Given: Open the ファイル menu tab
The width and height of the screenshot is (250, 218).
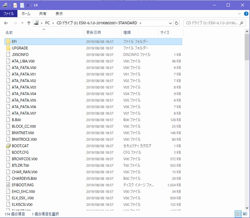Looking at the screenshot, I should point(9,14).
